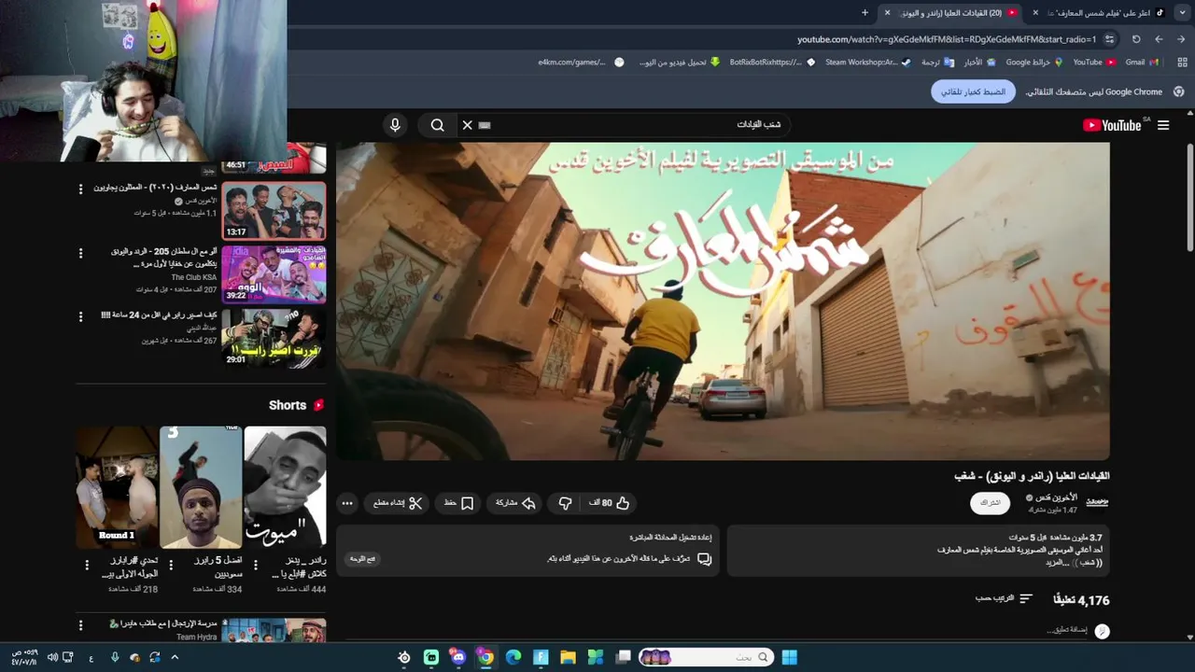Open Steam Workshop bookmark

coord(867,62)
